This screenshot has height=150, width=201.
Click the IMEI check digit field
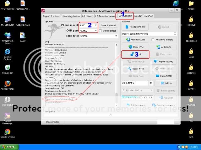tap(151, 83)
